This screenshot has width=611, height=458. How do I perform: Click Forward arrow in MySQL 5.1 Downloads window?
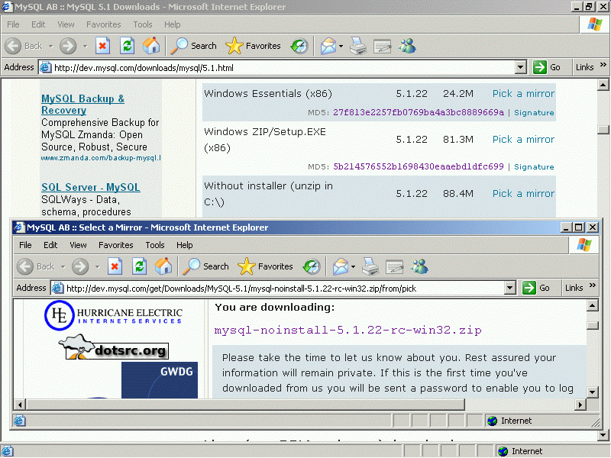[68, 46]
